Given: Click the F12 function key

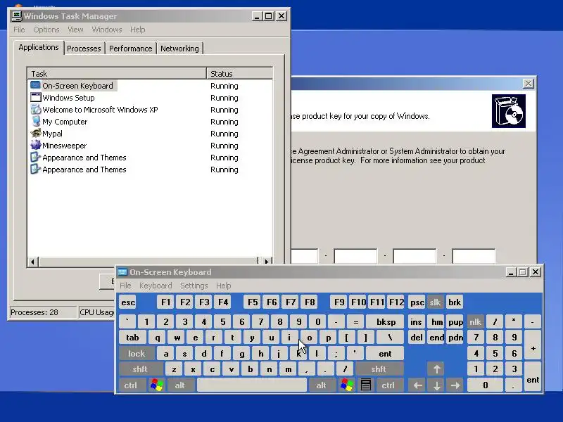Looking at the screenshot, I should click(x=396, y=302).
